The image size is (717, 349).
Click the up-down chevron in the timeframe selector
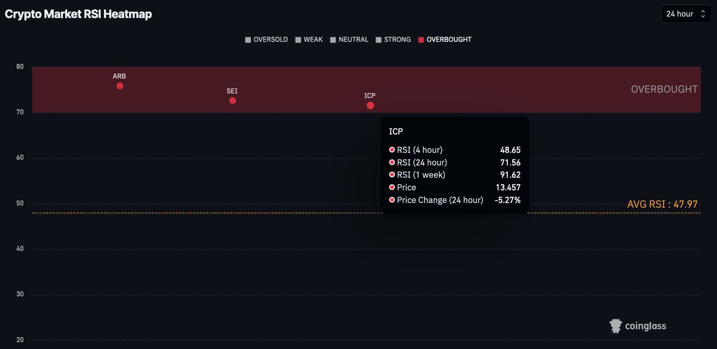(703, 14)
